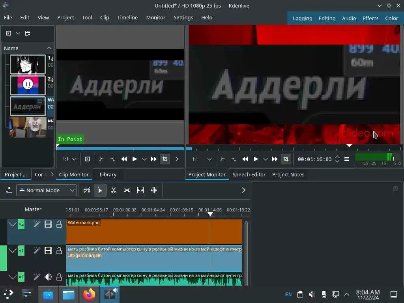Screen dimensions: 404x303
Task: Activate the Selection arrow tool
Action: click(100, 191)
